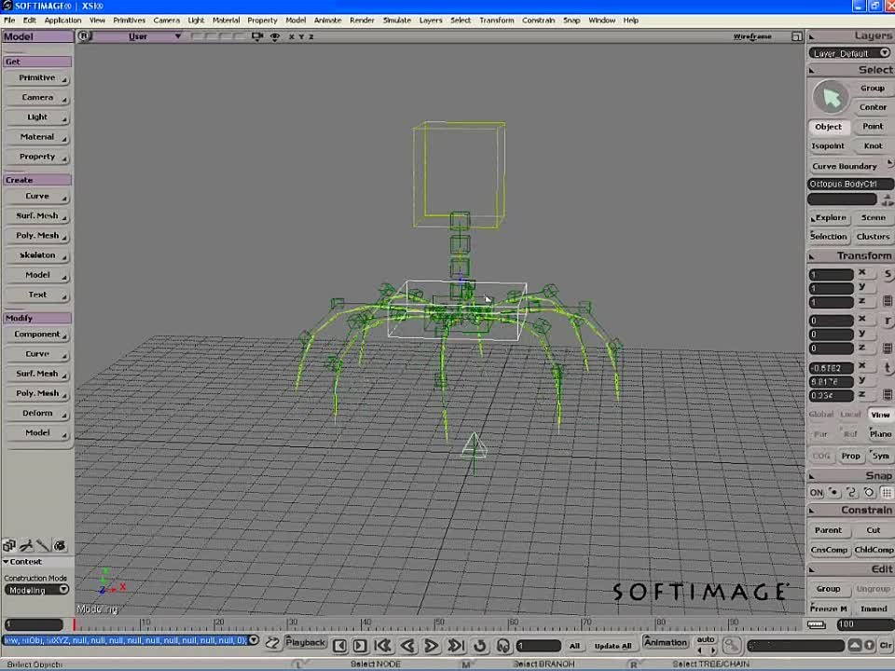The width and height of the screenshot is (895, 671).
Task: Step to next frame
Action: (x=360, y=645)
